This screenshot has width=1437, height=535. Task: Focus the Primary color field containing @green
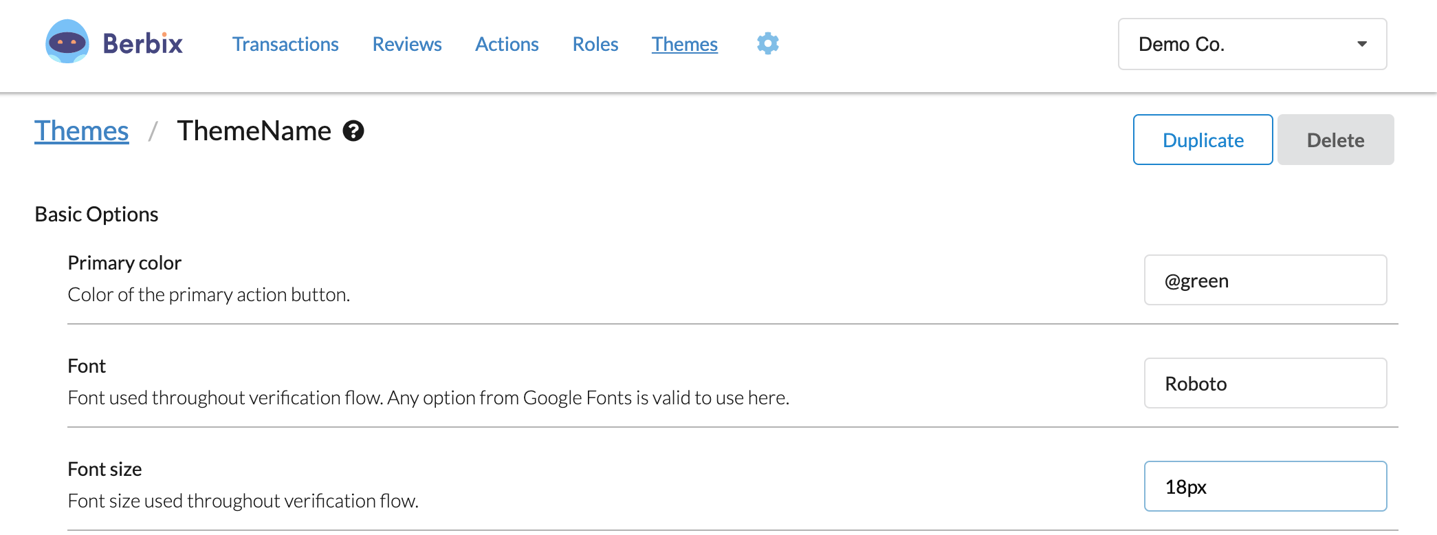(1265, 280)
